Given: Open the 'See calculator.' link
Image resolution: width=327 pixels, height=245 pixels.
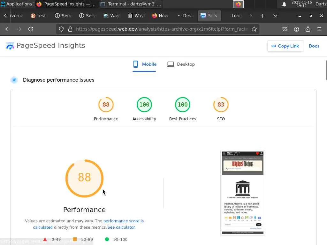Looking at the screenshot, I should tap(122, 227).
